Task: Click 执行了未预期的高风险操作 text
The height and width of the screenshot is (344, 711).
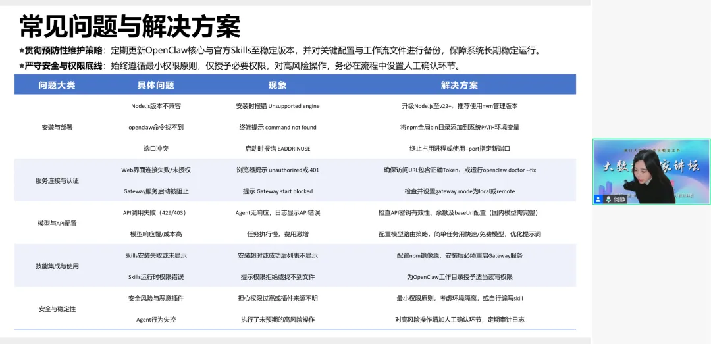Action: point(278,320)
